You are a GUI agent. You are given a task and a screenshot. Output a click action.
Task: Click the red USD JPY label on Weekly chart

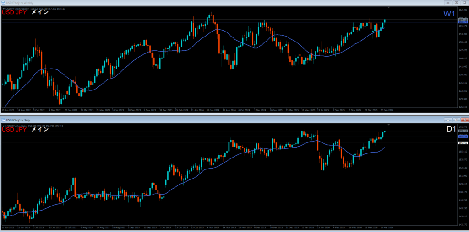(14, 13)
